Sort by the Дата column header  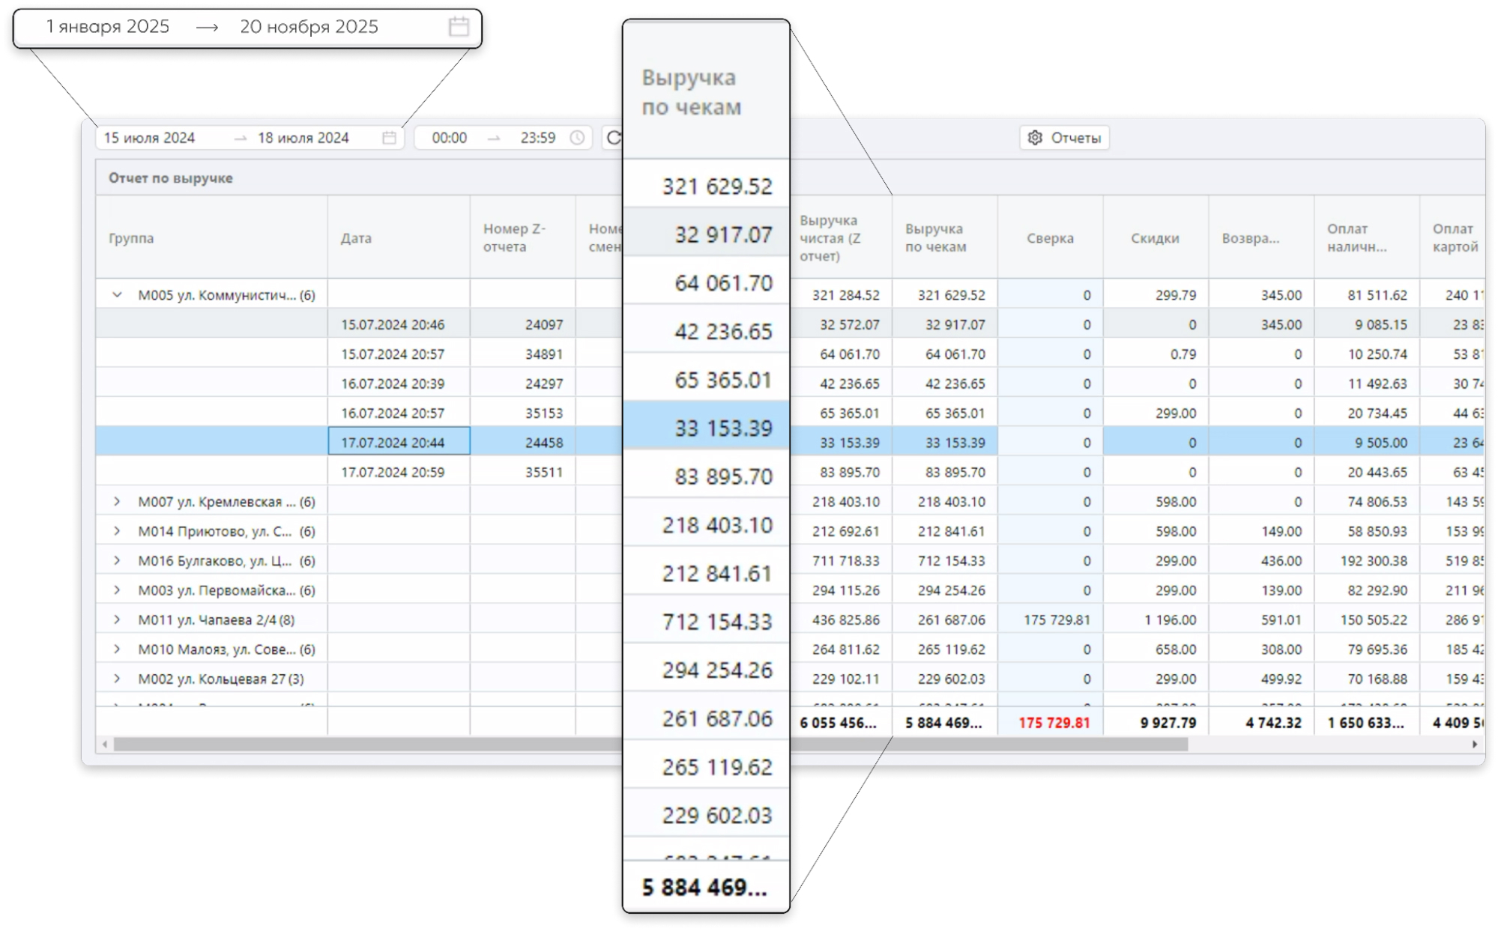[x=356, y=238]
